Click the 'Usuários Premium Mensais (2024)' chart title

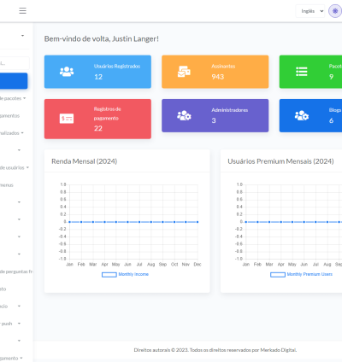[x=280, y=161]
